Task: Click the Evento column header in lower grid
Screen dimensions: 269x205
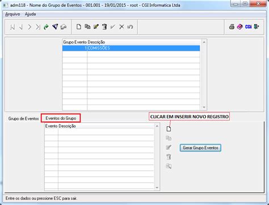Action: pyautogui.click(x=51, y=126)
